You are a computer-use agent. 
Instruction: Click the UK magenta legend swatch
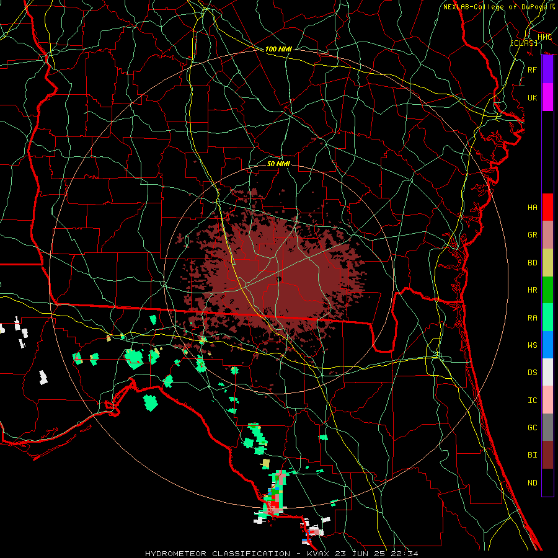[547, 97]
